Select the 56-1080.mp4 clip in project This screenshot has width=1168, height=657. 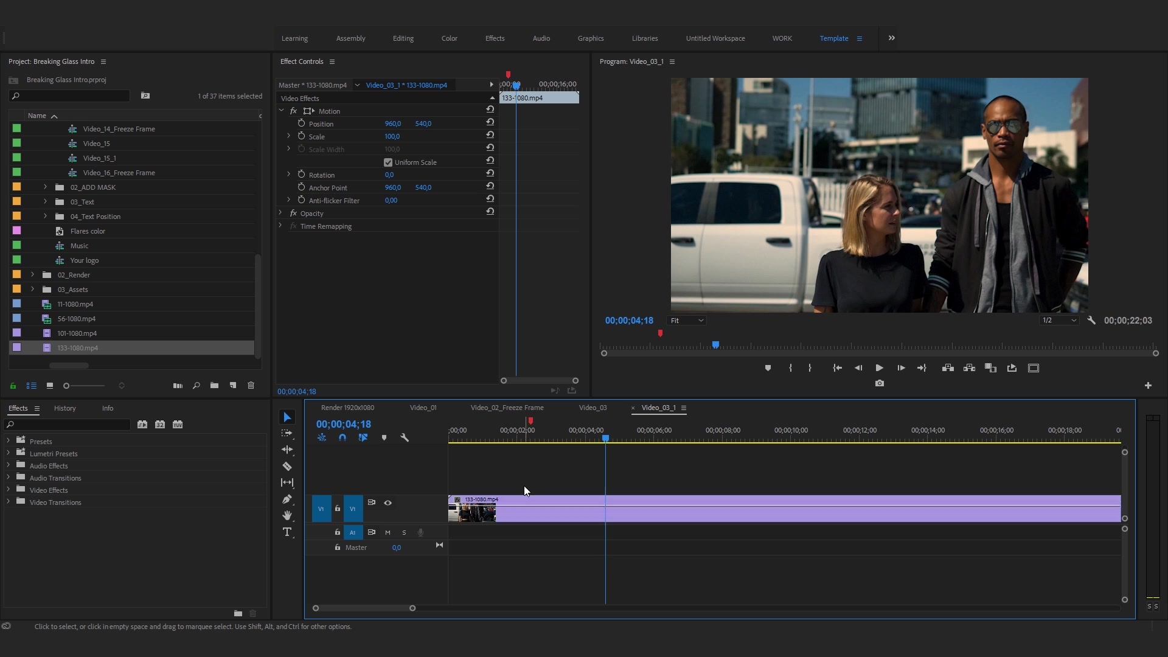[77, 319]
